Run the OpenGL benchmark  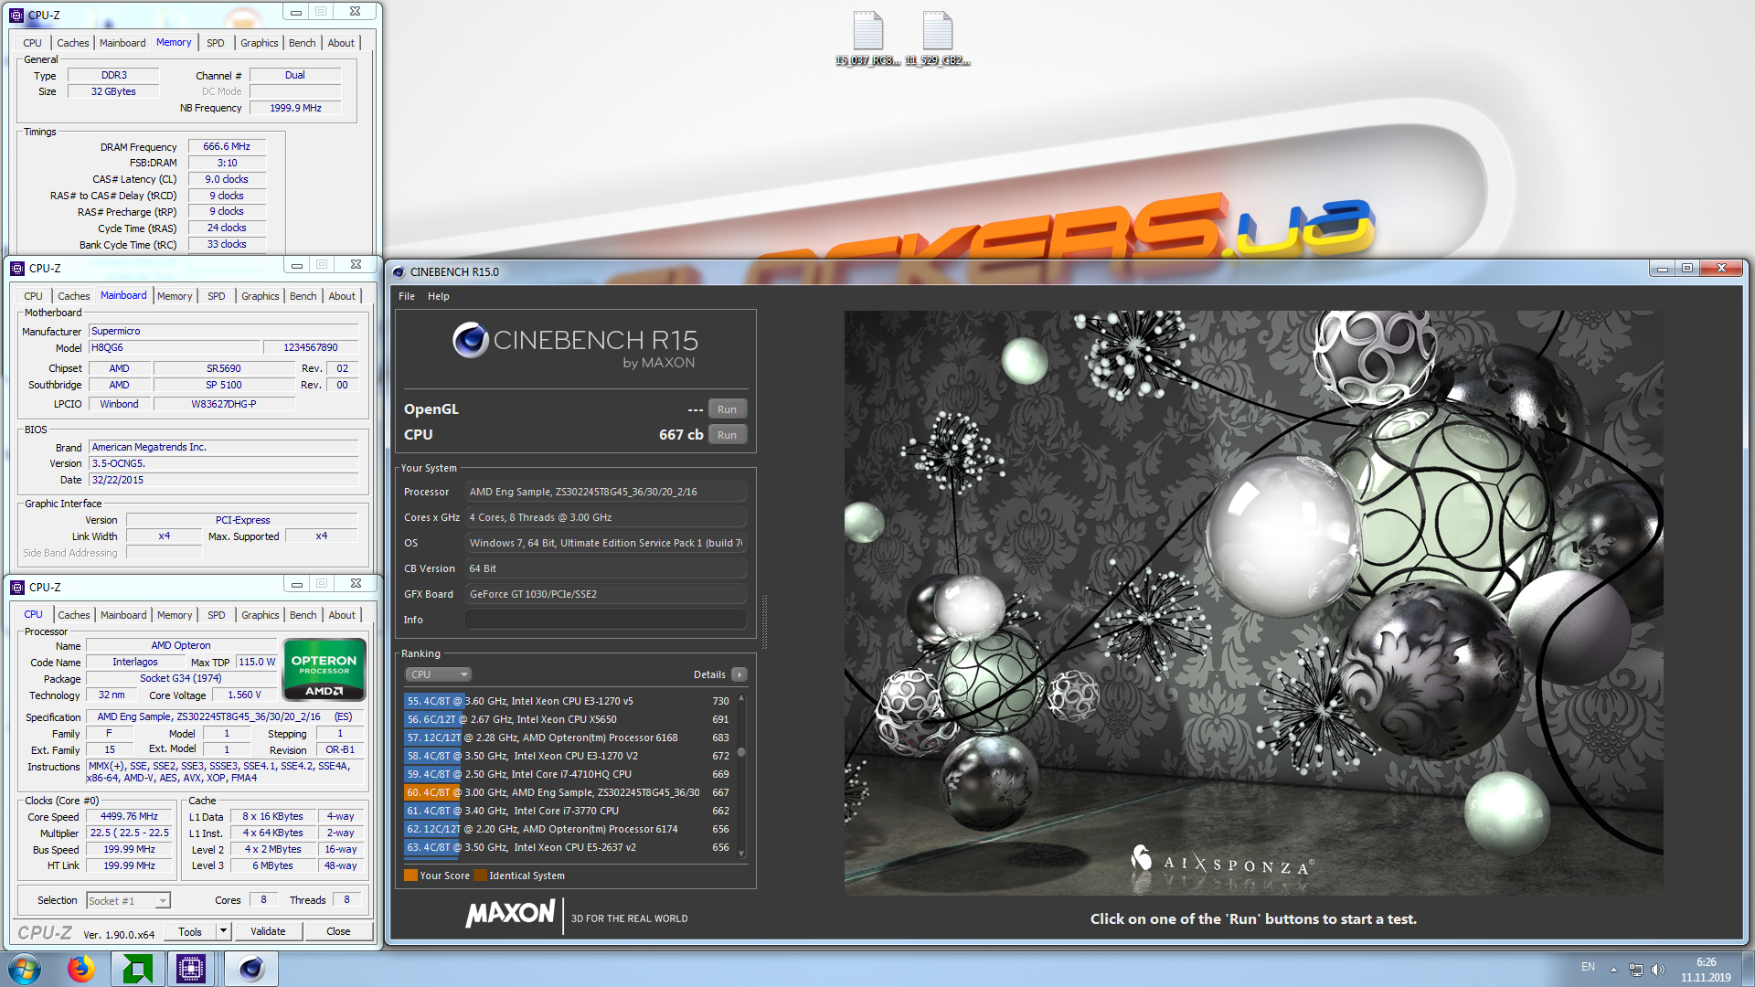click(728, 409)
